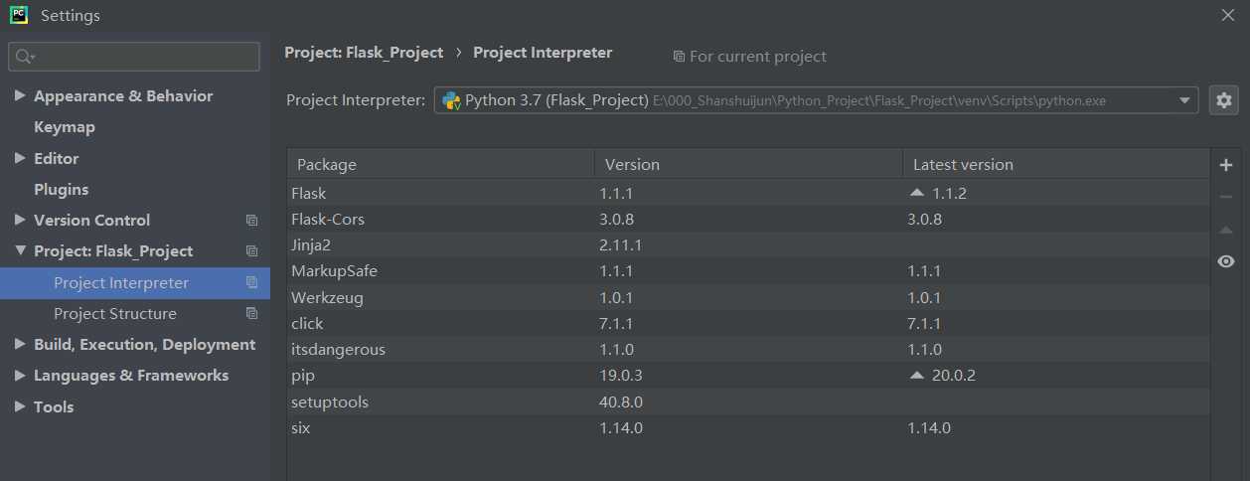The width and height of the screenshot is (1250, 481).
Task: Click the Languages & Frameworks label
Action: (x=131, y=376)
